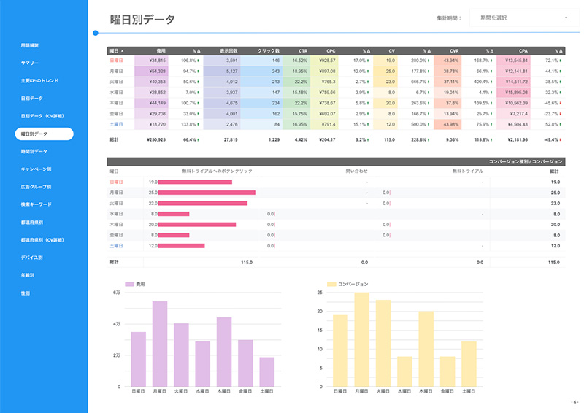Select デバイス別 in the sidebar
The height and width of the screenshot is (413, 584).
click(x=32, y=258)
